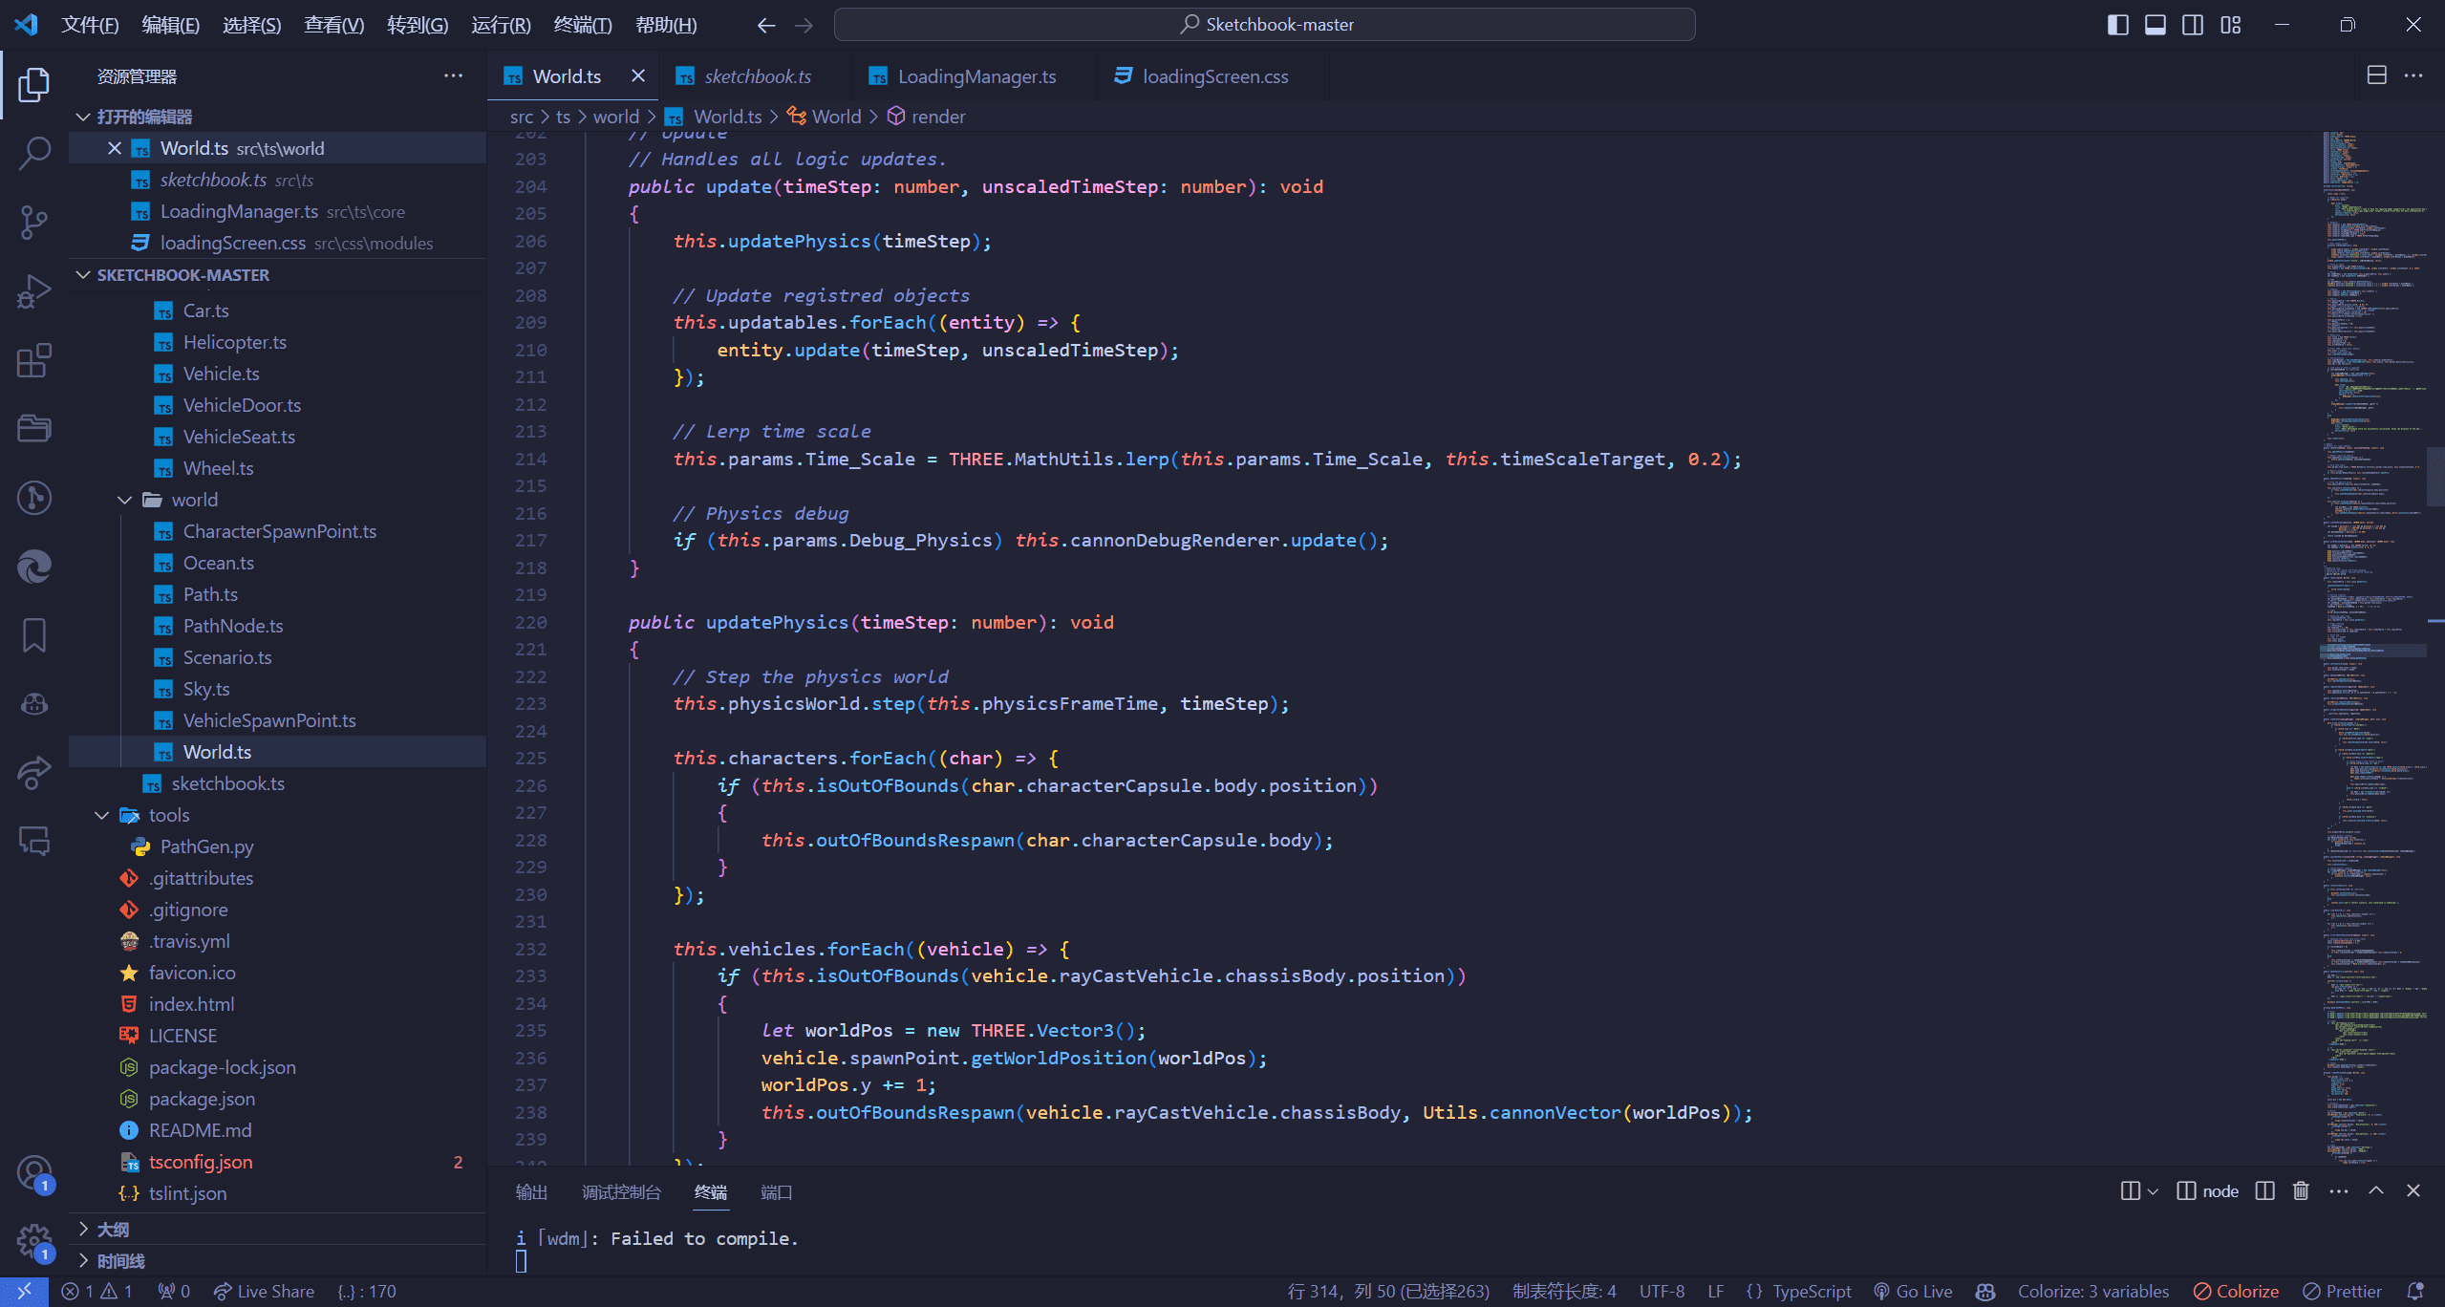This screenshot has height=1307, width=2445.
Task: Toggle the bottom panel visibility
Action: coord(2155,25)
